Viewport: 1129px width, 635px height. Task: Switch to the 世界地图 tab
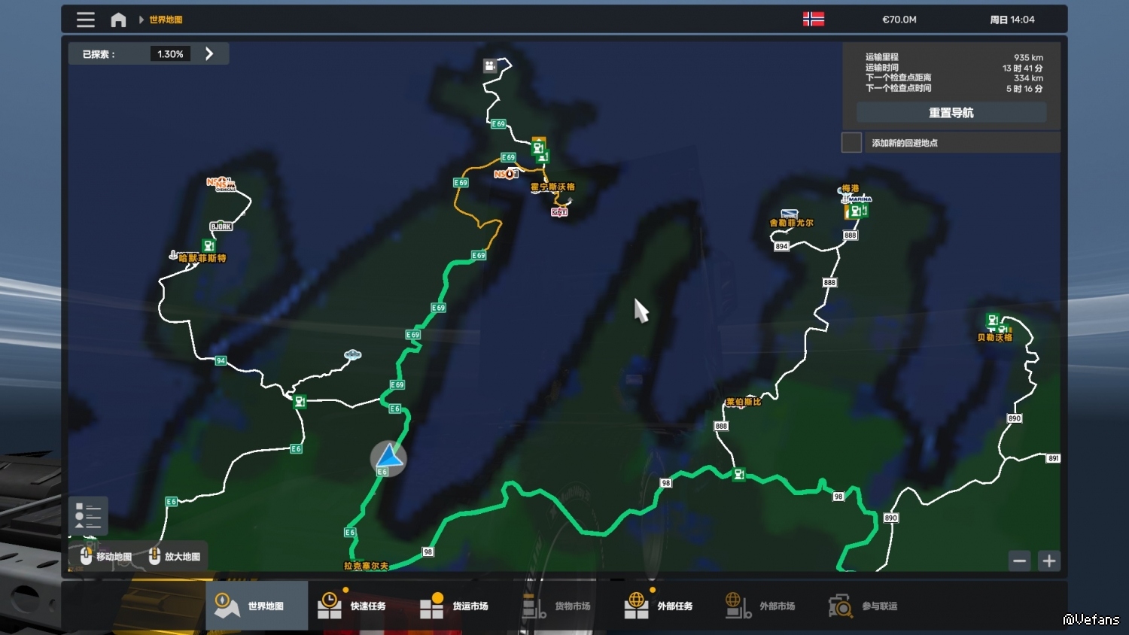[x=257, y=606]
